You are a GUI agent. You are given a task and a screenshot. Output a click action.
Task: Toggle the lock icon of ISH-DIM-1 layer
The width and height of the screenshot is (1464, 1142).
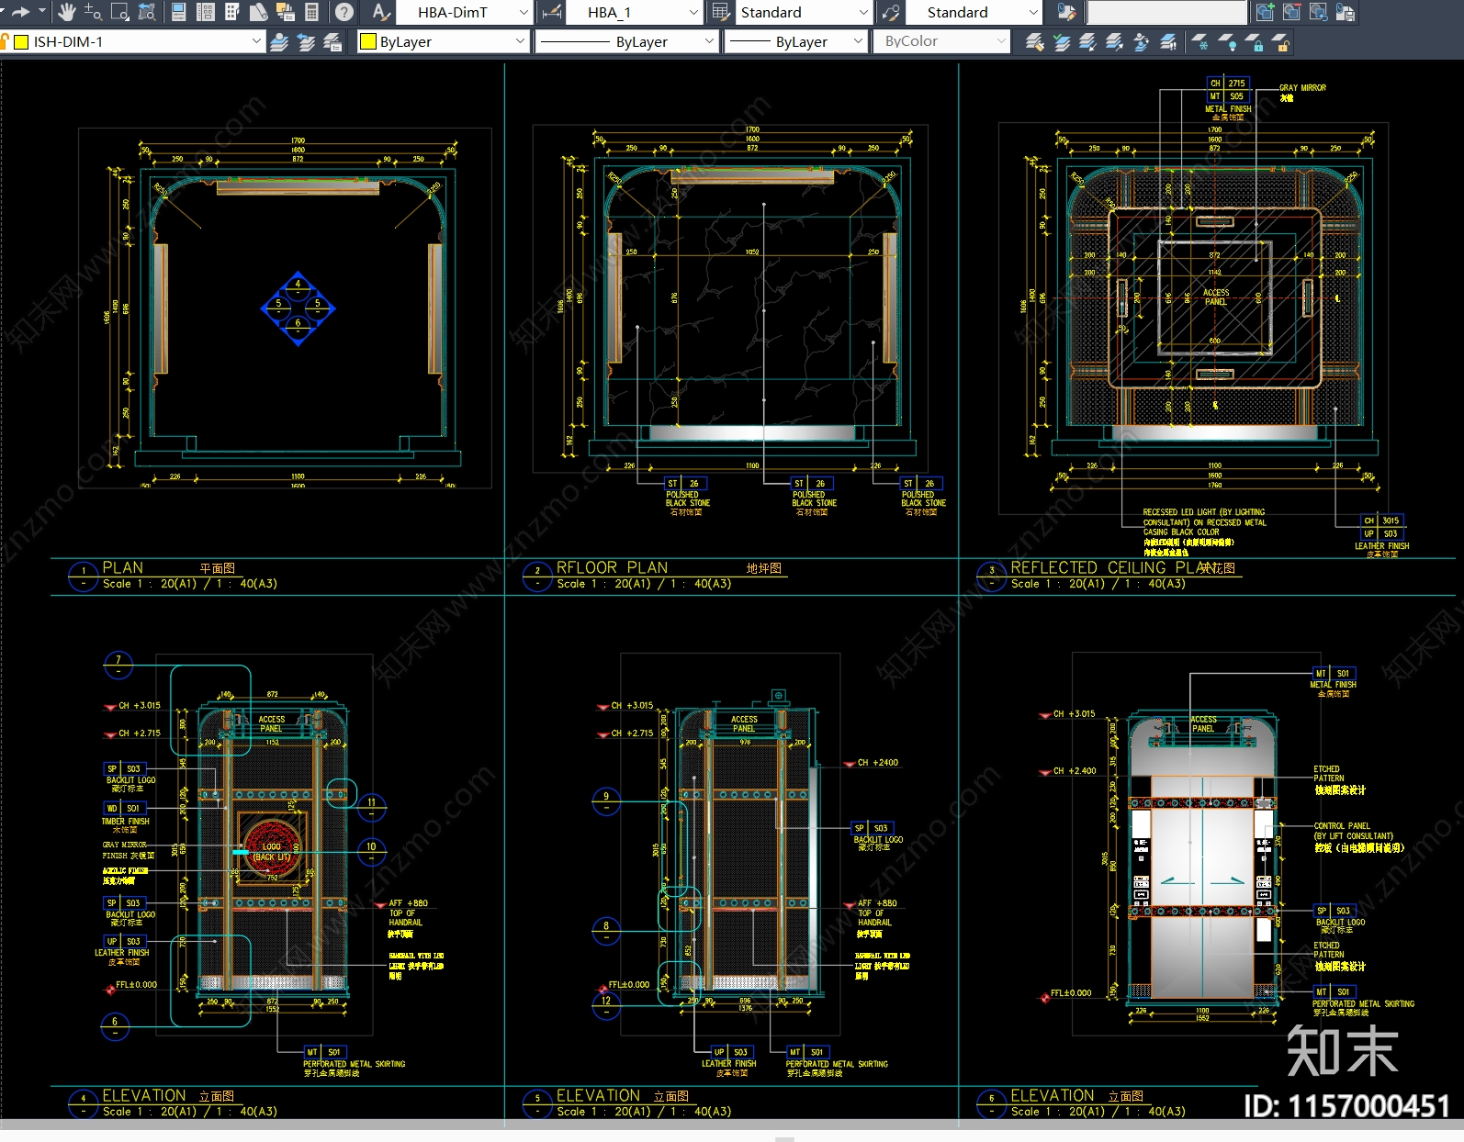5,41
